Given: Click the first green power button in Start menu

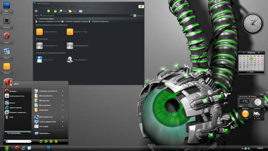Looking at the screenshot, I should (41, 141).
